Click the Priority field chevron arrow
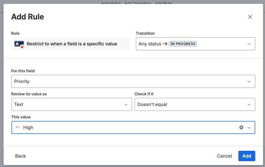This screenshot has width=265, height=167. (249, 81)
